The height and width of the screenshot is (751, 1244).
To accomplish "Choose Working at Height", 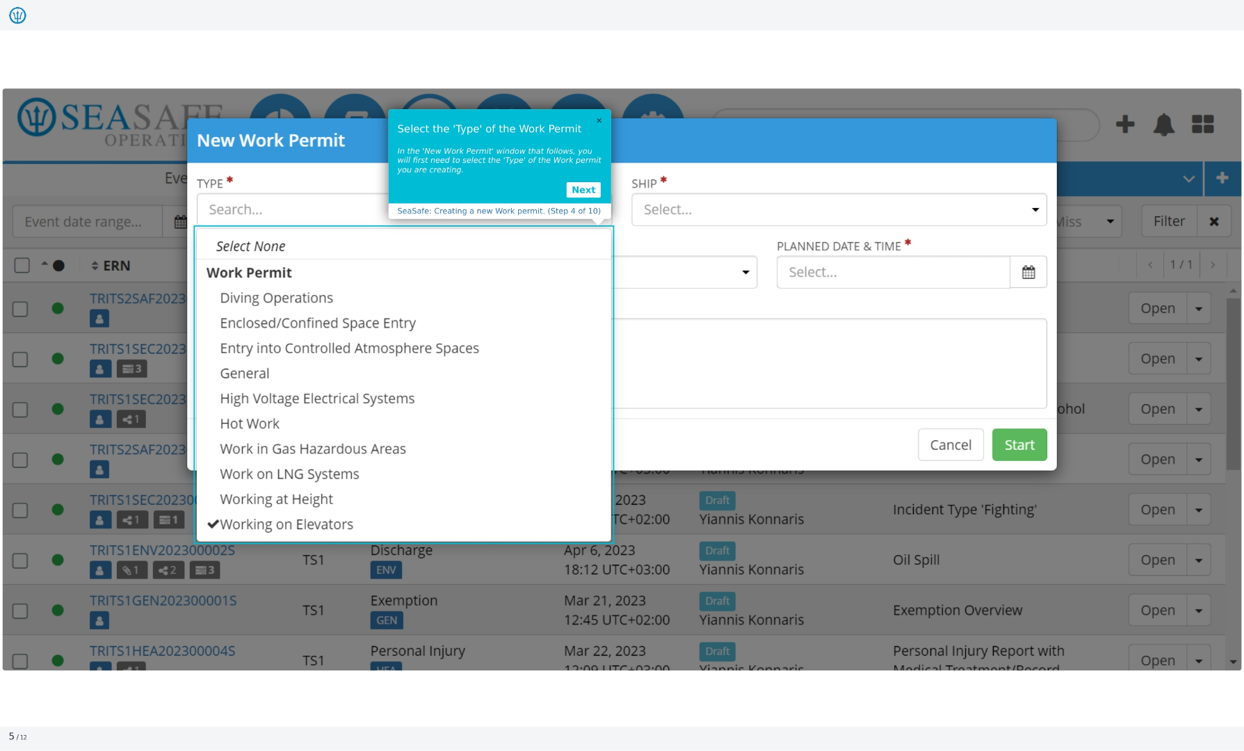I will (x=276, y=499).
